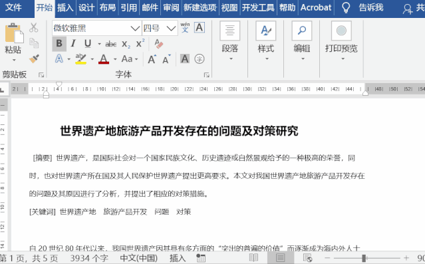This screenshot has width=425, height=264.
Task: Click page count 第1页，共5页 in status bar
Action: (29, 258)
